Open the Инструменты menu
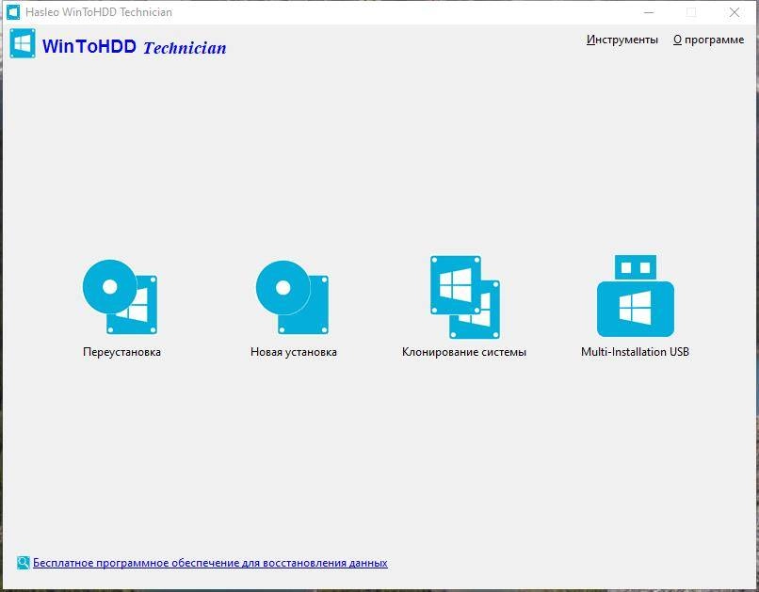This screenshot has width=759, height=592. [622, 40]
